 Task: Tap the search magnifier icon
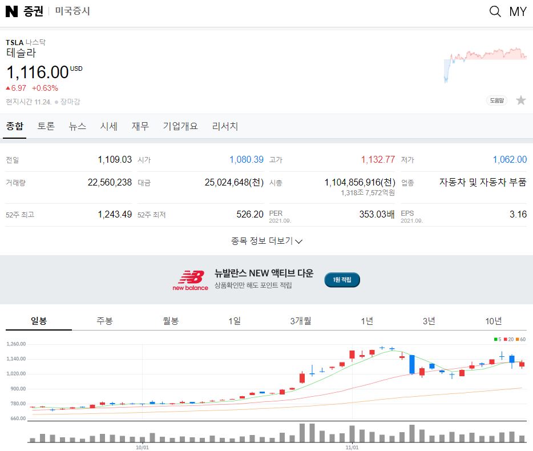[495, 11]
